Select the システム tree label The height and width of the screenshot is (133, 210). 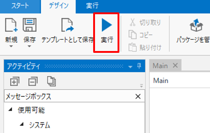(40, 125)
